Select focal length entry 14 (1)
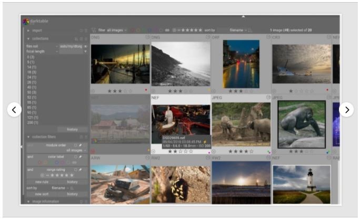 pos(32,67)
